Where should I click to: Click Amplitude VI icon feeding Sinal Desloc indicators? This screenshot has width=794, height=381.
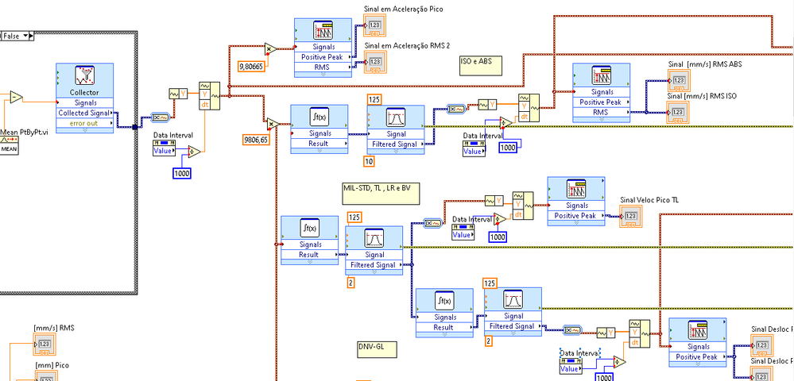[x=698, y=330]
